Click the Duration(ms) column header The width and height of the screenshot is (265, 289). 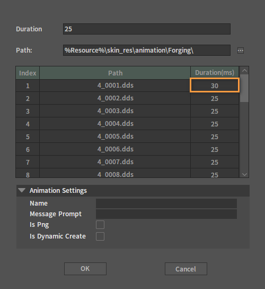pyautogui.click(x=215, y=73)
